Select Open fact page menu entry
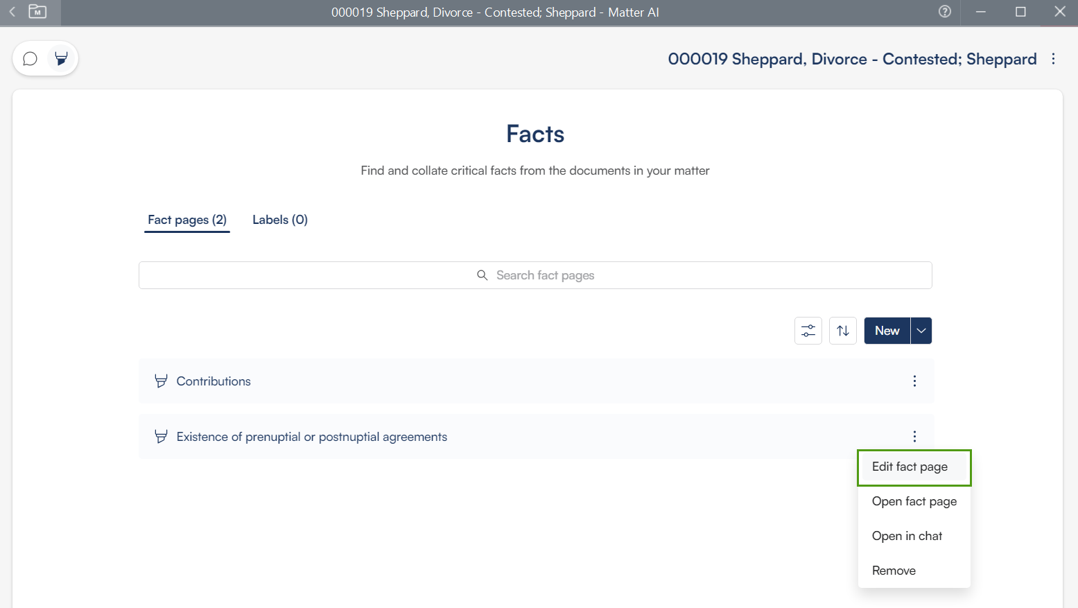This screenshot has height=608, width=1078. (914, 501)
